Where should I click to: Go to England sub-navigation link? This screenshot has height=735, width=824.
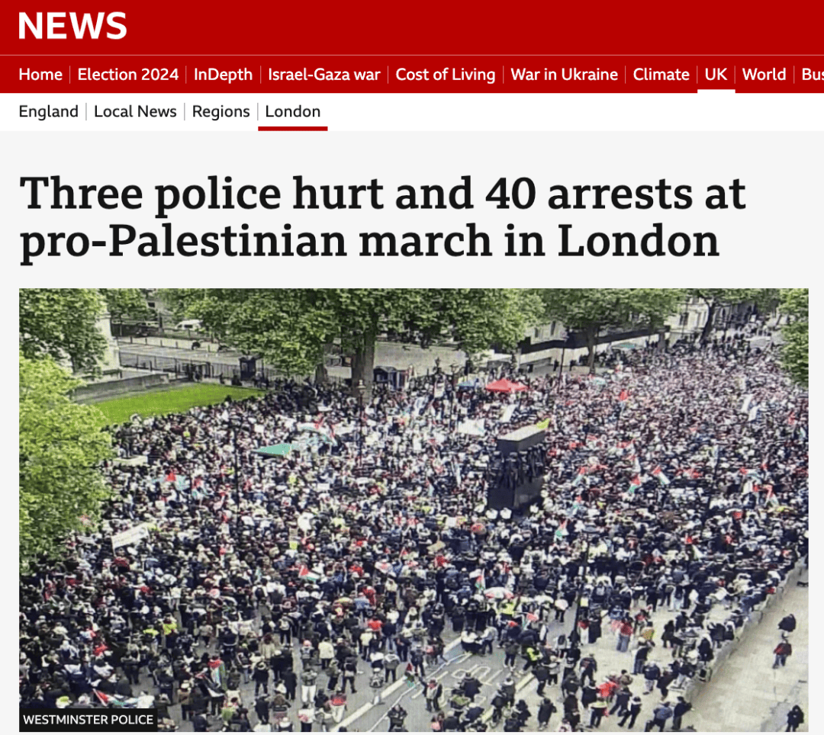tap(48, 111)
